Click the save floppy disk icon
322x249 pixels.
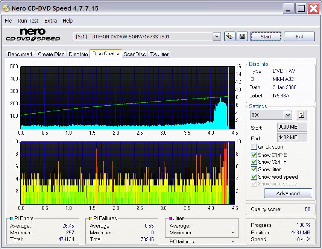point(242,36)
